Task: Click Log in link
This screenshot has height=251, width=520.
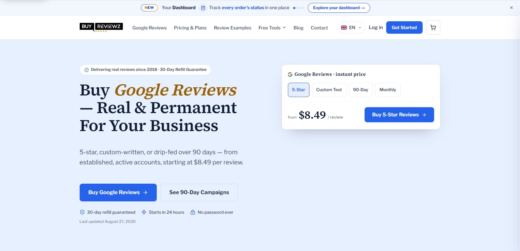Action: (x=376, y=27)
